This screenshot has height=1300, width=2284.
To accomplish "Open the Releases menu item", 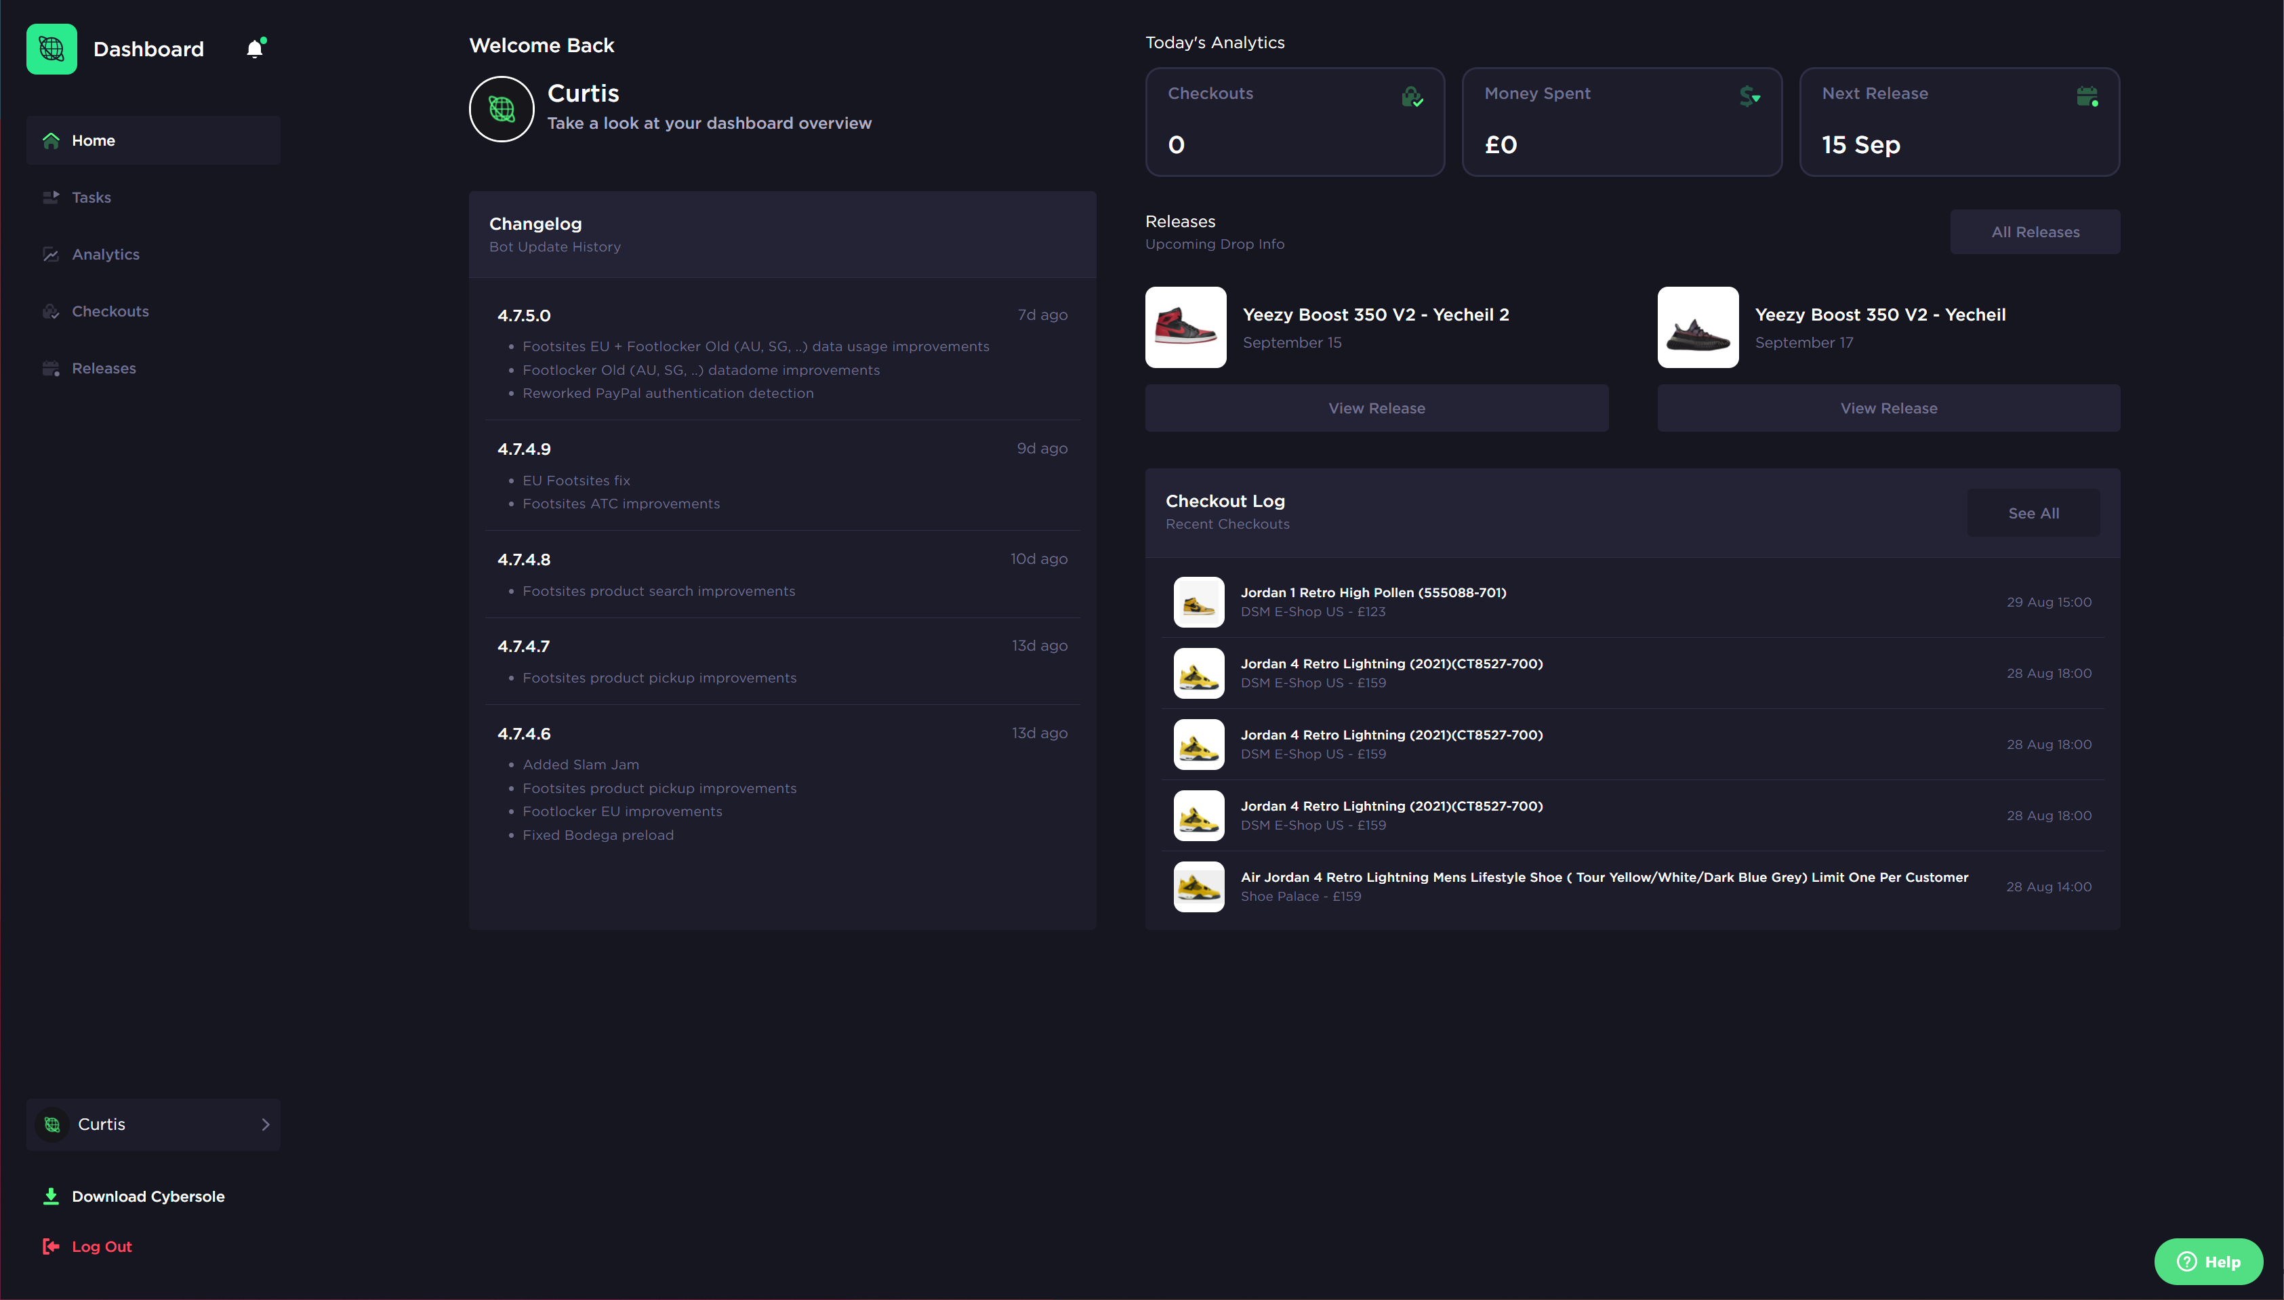I will (x=154, y=369).
